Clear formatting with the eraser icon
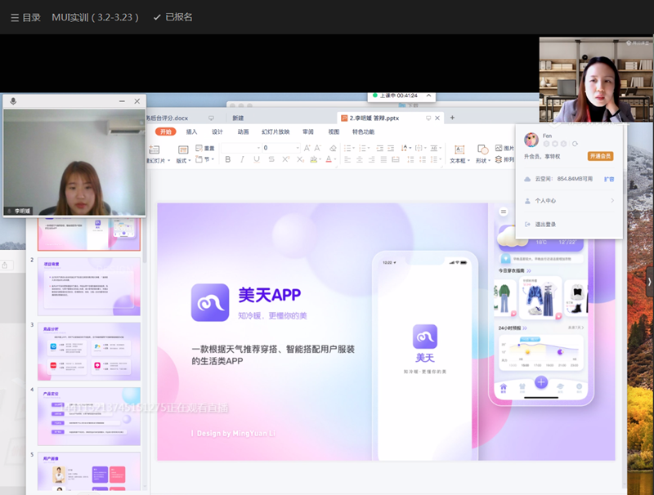This screenshot has height=495, width=654. coord(333,148)
